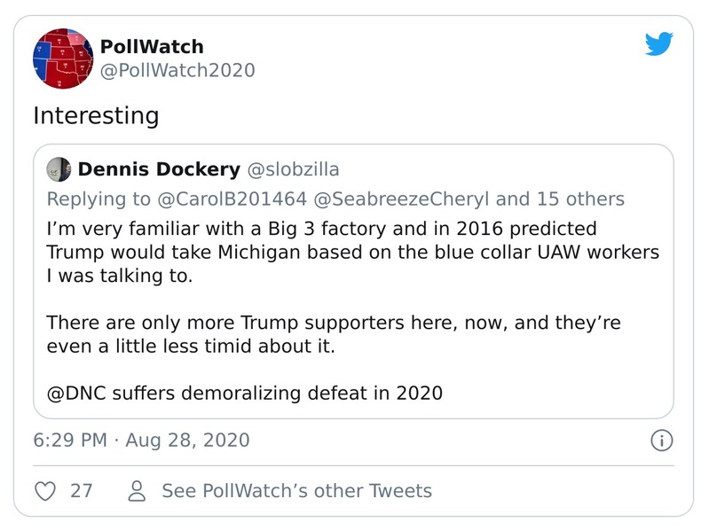Click the 'Interesting' tweet text
Image resolution: width=709 pixels, height=530 pixels.
coord(96,115)
